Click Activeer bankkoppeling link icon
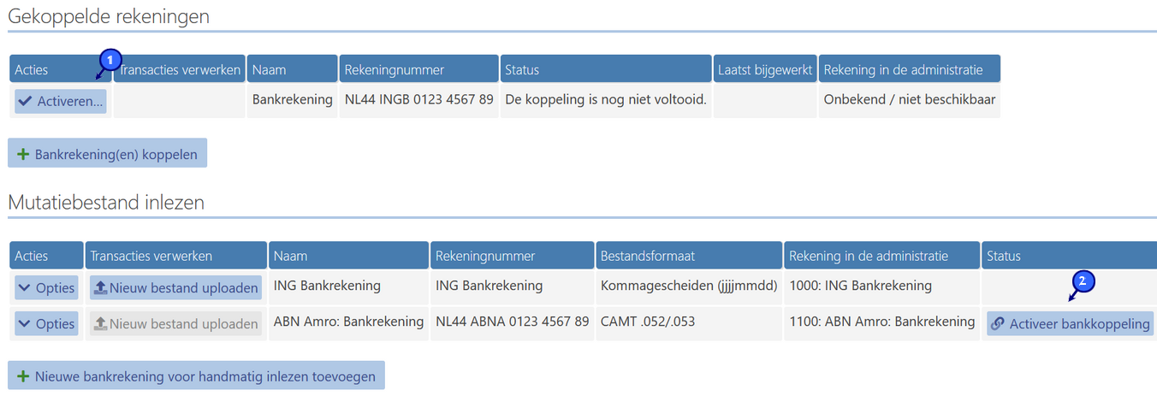 997,324
